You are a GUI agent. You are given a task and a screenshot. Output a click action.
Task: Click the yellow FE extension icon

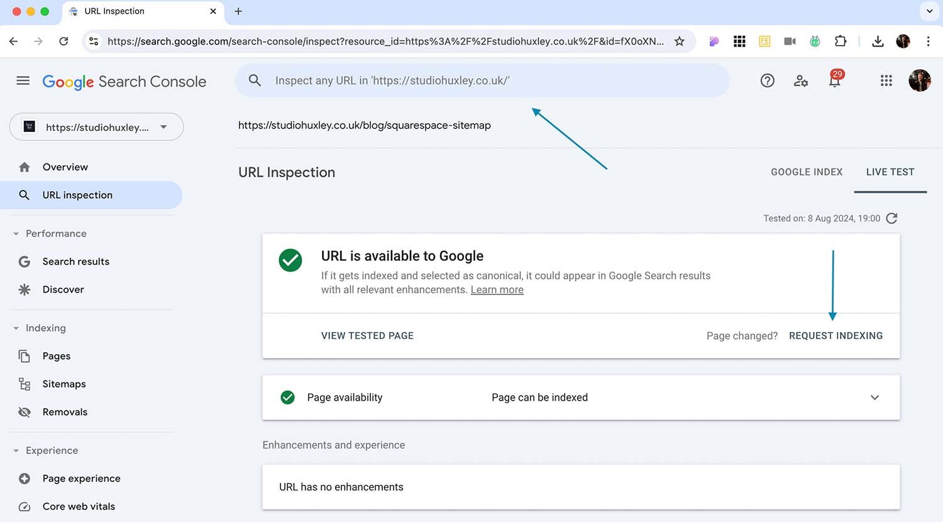(764, 42)
